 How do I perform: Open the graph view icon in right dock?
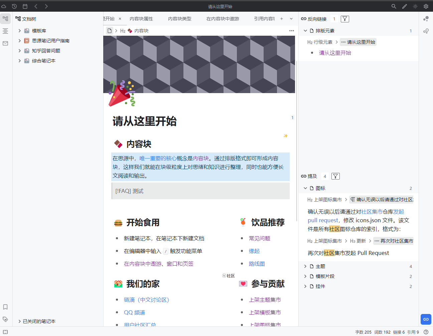coord(426,19)
